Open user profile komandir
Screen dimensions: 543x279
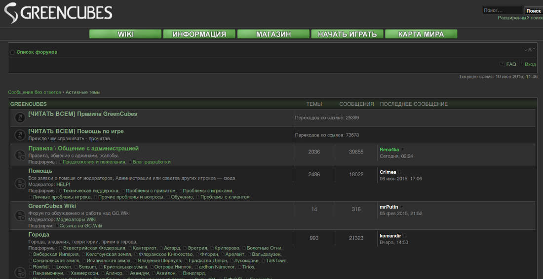(390, 236)
